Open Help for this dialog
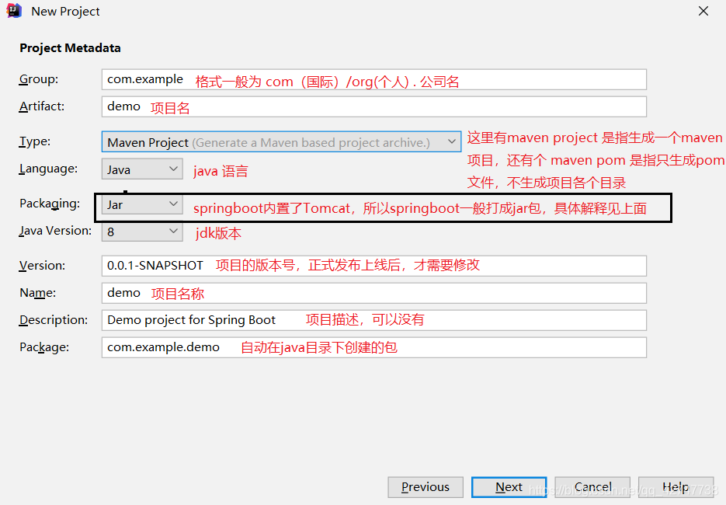726x505 pixels. 676,487
